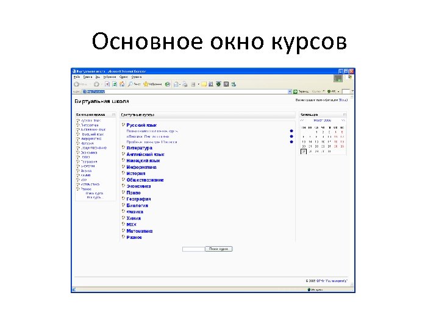Click the folder icon beside bold Литература
Viewport: 439px width, 329px height.
[x=123, y=147]
